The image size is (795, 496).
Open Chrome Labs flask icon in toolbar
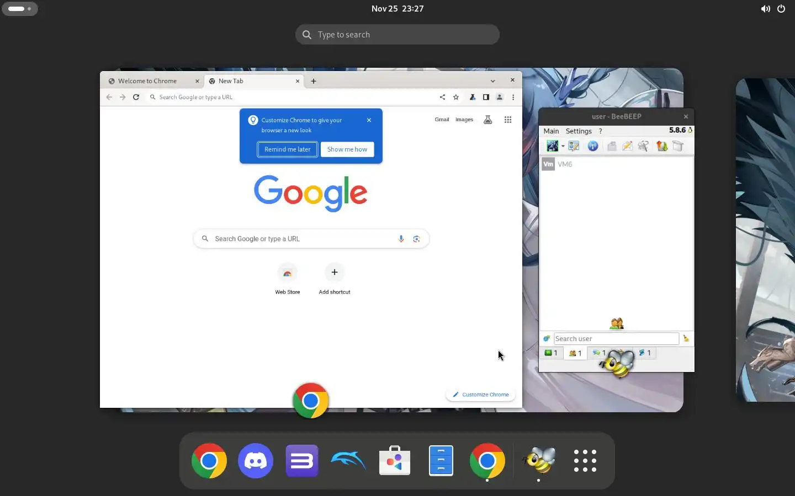[x=473, y=97]
